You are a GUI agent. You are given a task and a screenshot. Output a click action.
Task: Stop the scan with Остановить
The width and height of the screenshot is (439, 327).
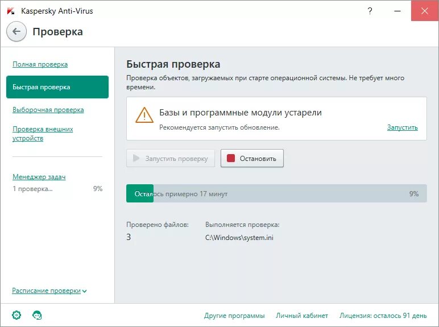(x=252, y=158)
